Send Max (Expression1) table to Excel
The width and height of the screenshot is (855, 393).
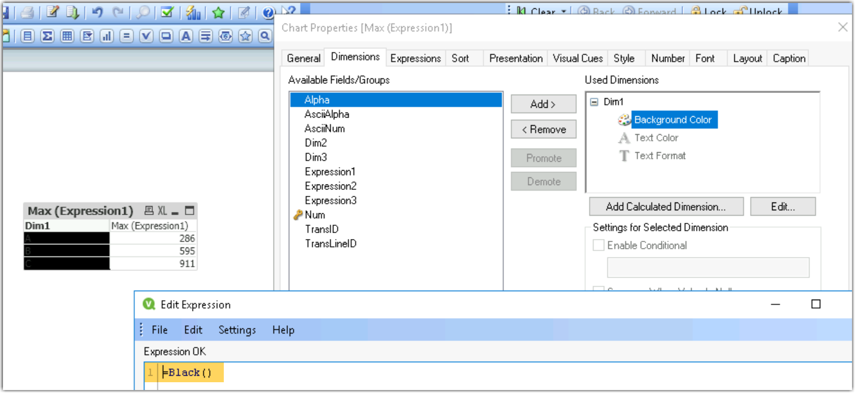[162, 211]
